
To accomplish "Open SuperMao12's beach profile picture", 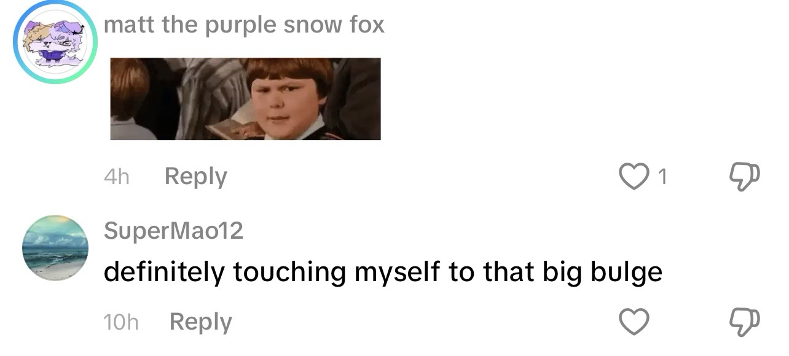I will point(55,248).
